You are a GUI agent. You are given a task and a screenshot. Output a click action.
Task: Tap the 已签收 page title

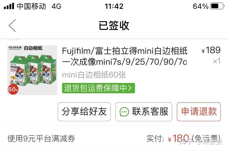[114, 26]
